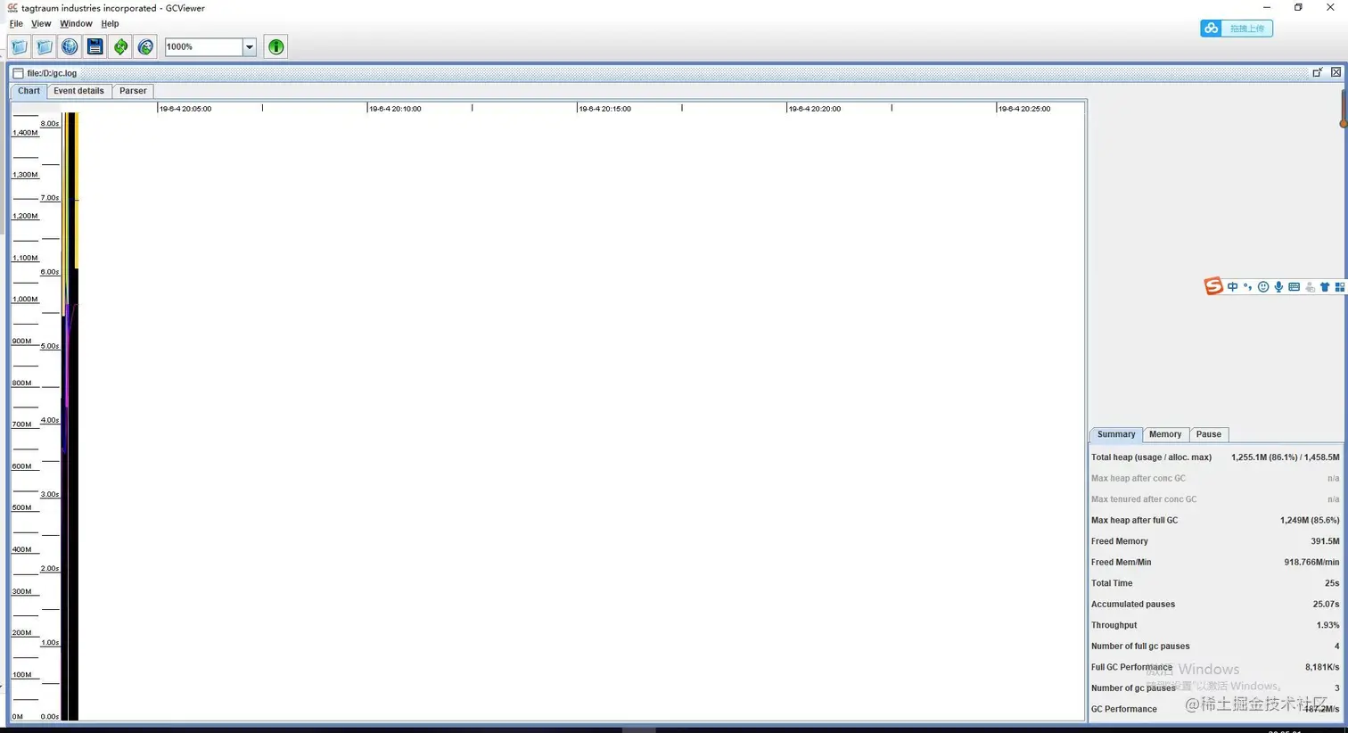Click the first Open File folder icon
1348x733 pixels.
tap(19, 46)
